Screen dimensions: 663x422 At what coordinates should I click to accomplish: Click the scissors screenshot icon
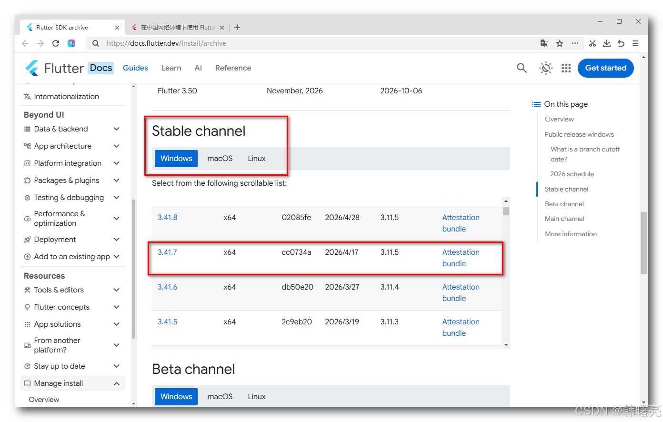click(592, 43)
